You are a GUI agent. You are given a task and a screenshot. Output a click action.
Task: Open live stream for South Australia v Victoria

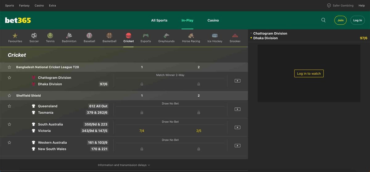point(237,127)
